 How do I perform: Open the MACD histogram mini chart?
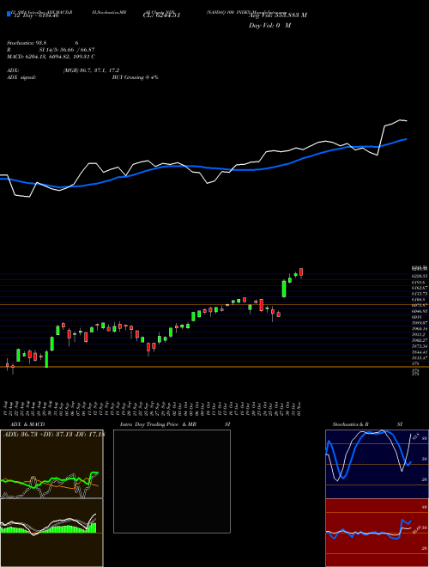[51, 533]
